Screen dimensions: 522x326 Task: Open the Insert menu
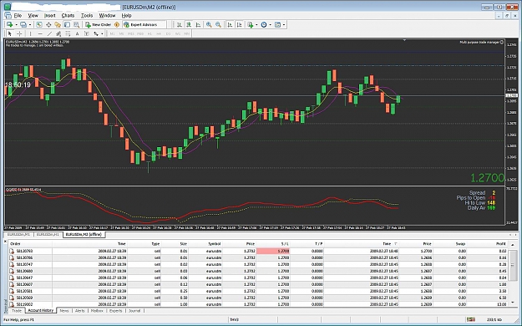coord(49,15)
